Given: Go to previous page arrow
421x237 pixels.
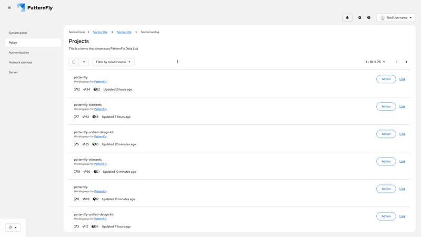Looking at the screenshot, I should point(397,62).
